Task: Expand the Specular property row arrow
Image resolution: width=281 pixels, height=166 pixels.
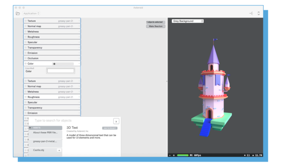Action: click(79, 42)
